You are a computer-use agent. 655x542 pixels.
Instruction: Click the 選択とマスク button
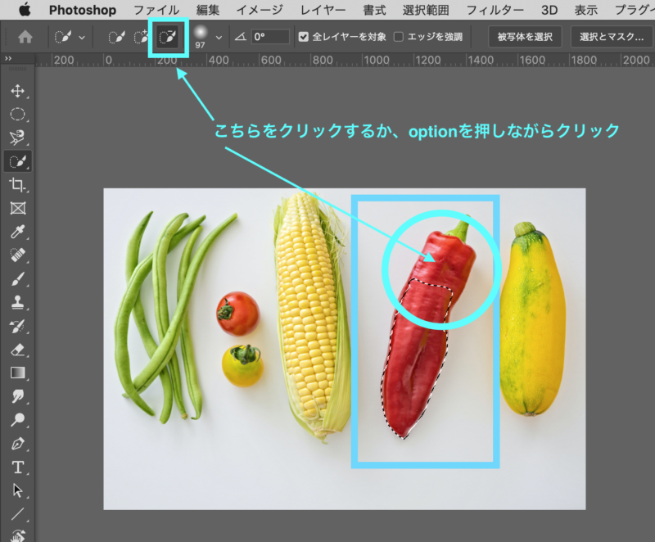click(610, 37)
